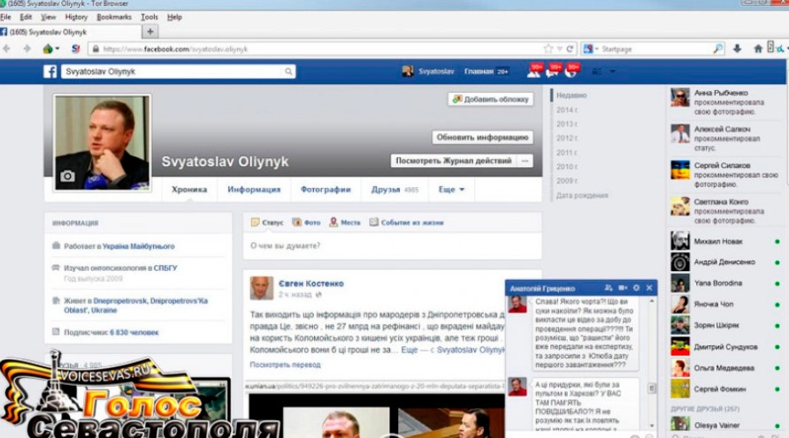Expand the Еще dropdown on profile tabs

(x=451, y=189)
